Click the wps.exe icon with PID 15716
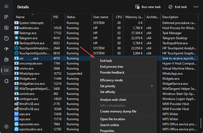203x133 pixels. [x=16, y=119]
